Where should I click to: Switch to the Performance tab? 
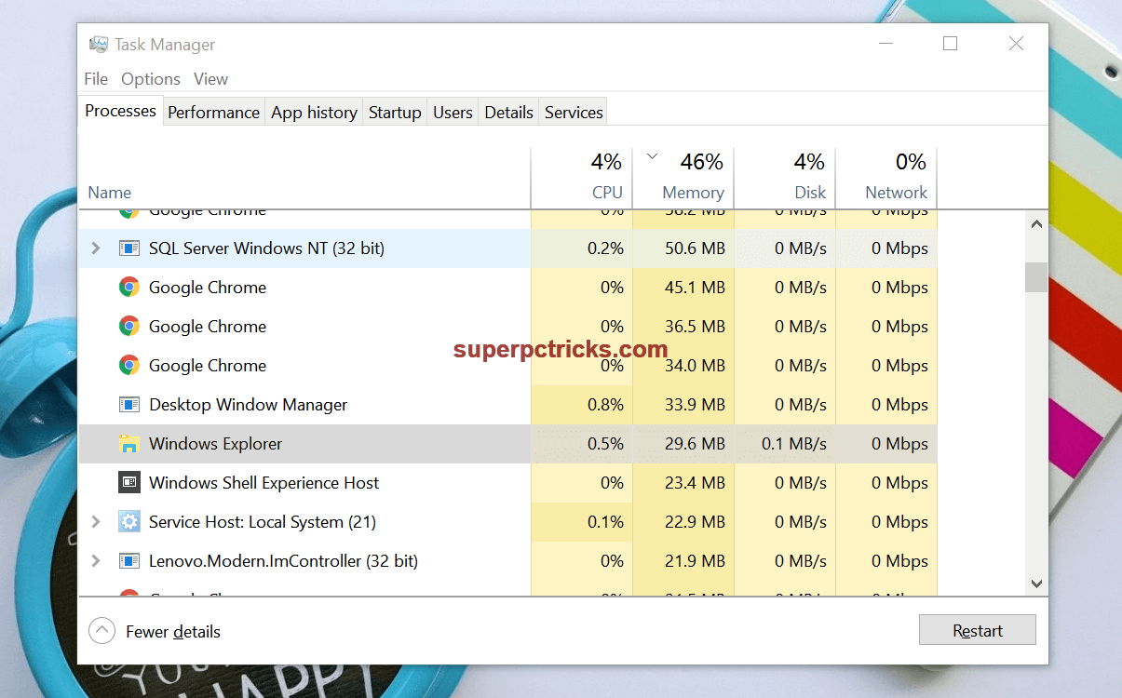(x=213, y=111)
